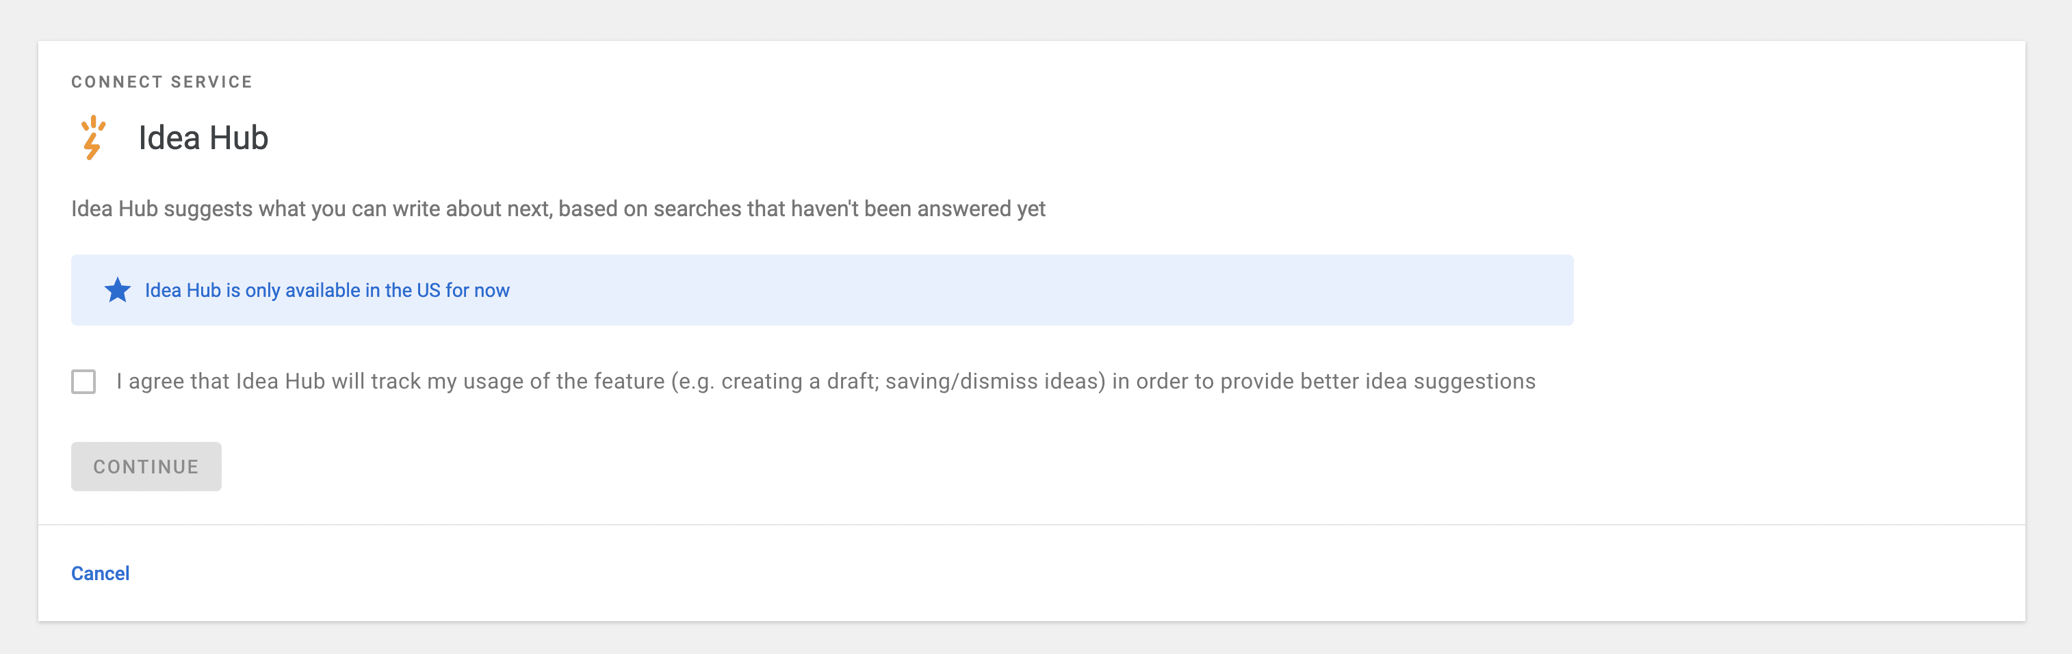Click the 'US for now' words in the banner
The width and height of the screenshot is (2072, 654).
pos(463,290)
